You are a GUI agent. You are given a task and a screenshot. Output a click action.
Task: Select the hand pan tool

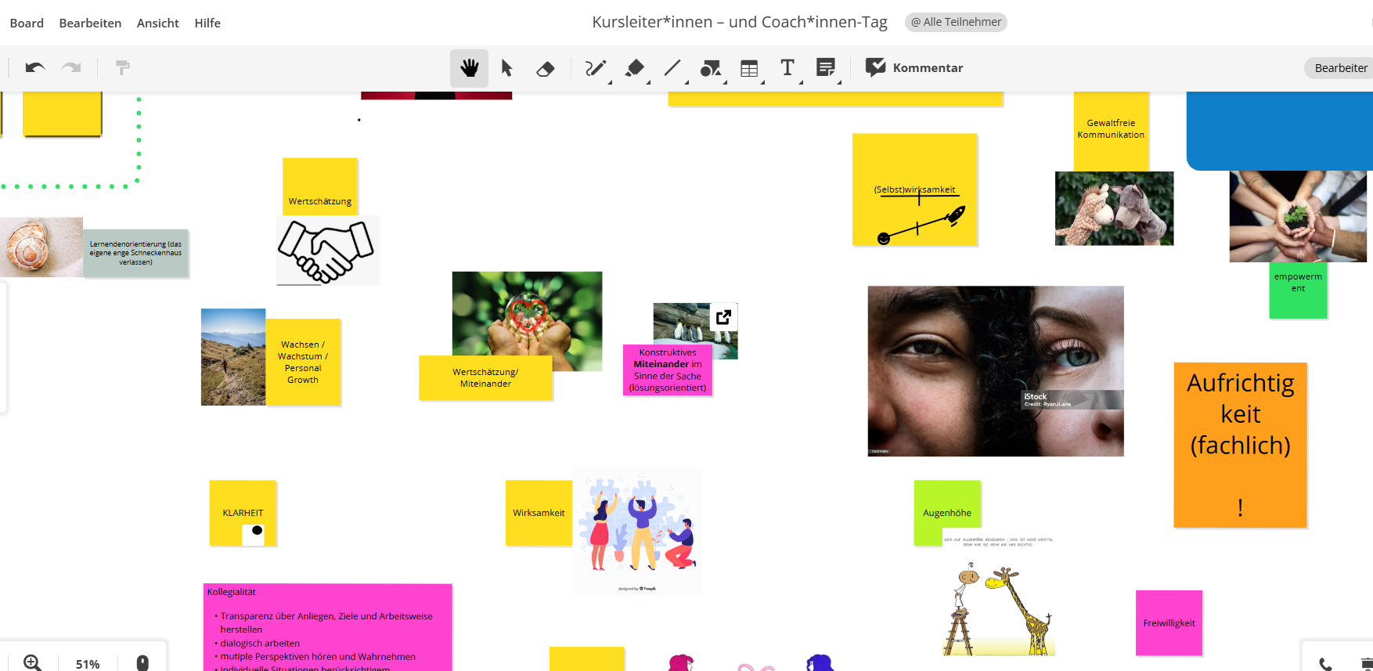click(x=469, y=68)
